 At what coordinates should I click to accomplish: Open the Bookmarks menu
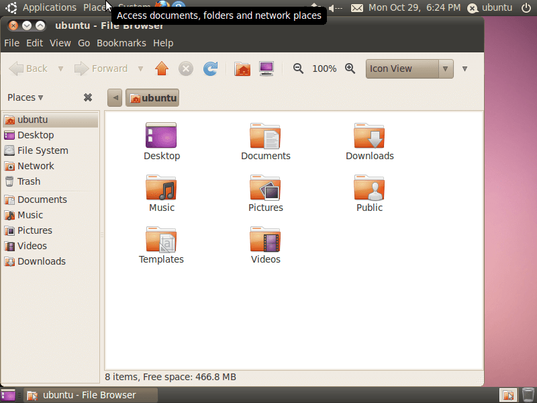[121, 43]
